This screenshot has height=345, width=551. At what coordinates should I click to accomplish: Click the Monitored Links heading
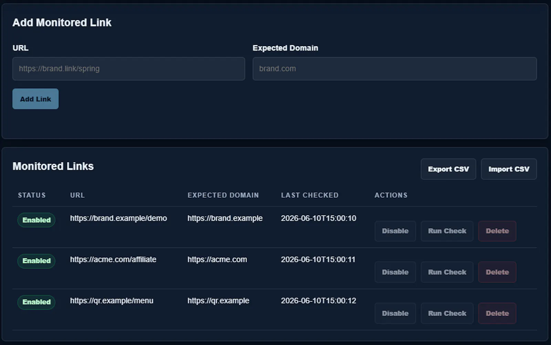[53, 166]
